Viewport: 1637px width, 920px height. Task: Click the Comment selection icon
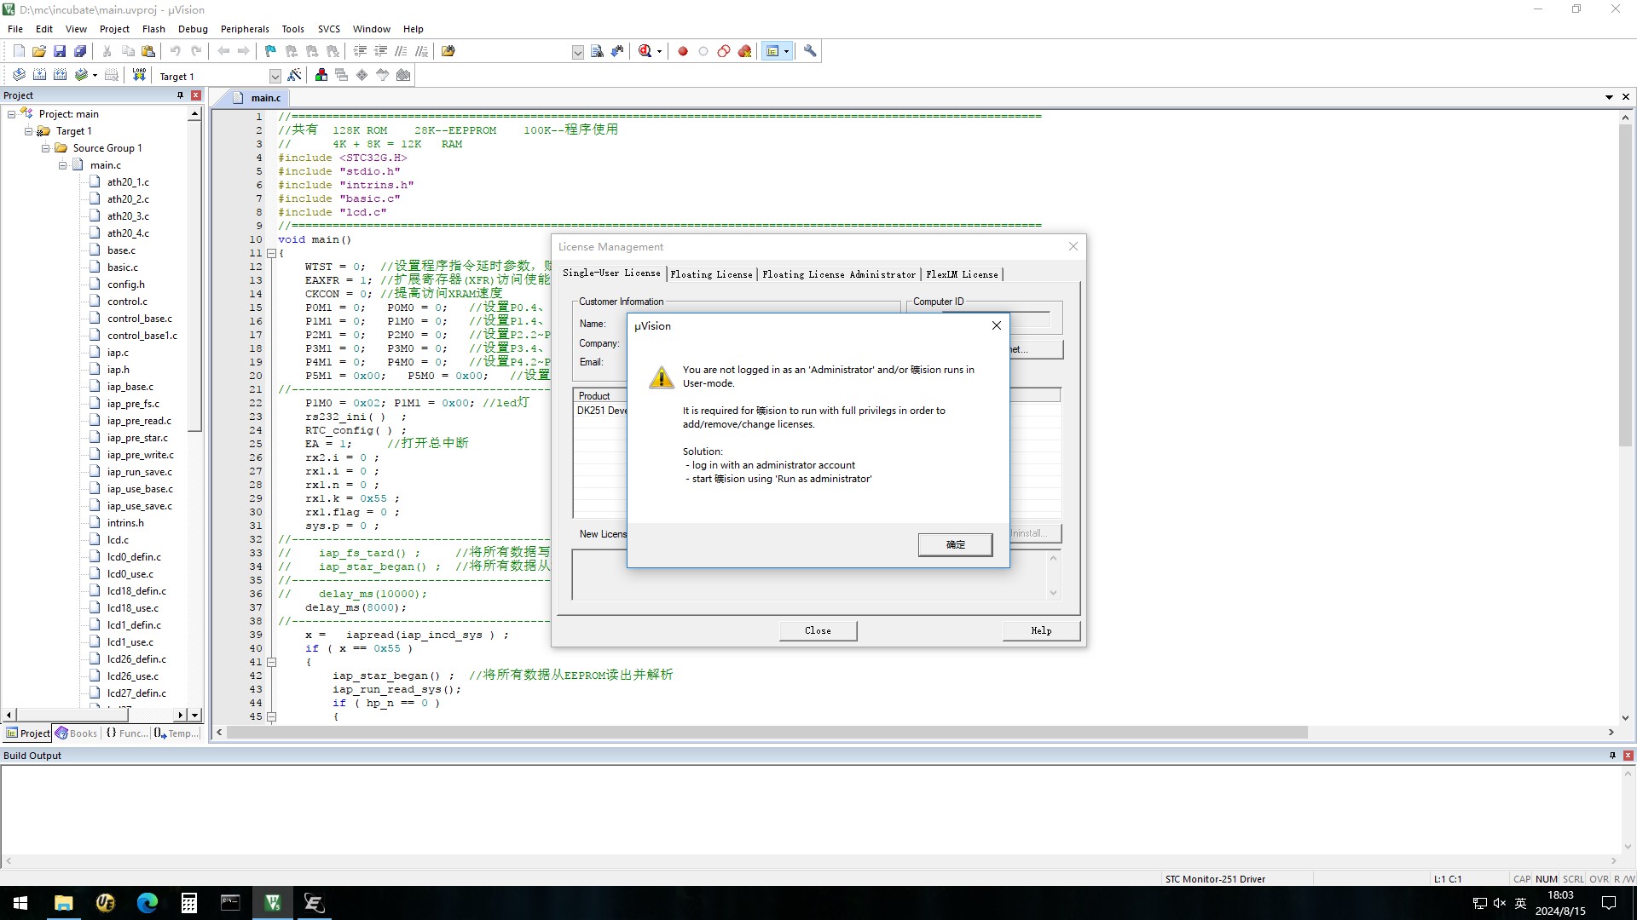pyautogui.click(x=401, y=51)
